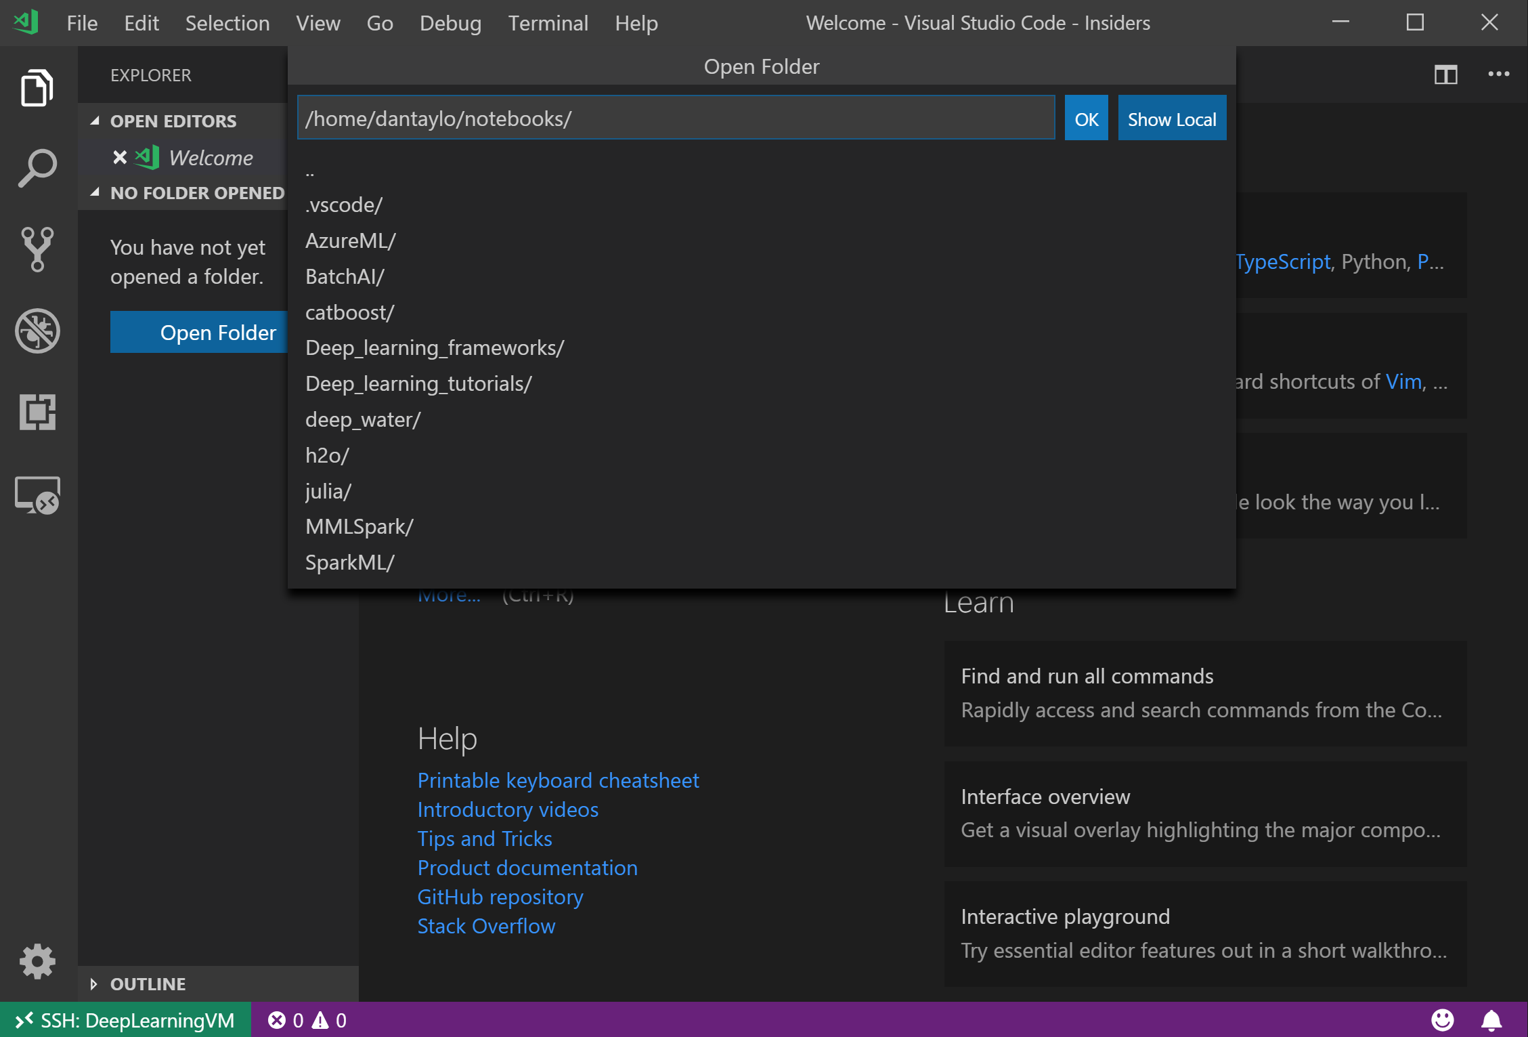Click Show Local button in dialog
Viewport: 1528px width, 1037px height.
(x=1171, y=118)
